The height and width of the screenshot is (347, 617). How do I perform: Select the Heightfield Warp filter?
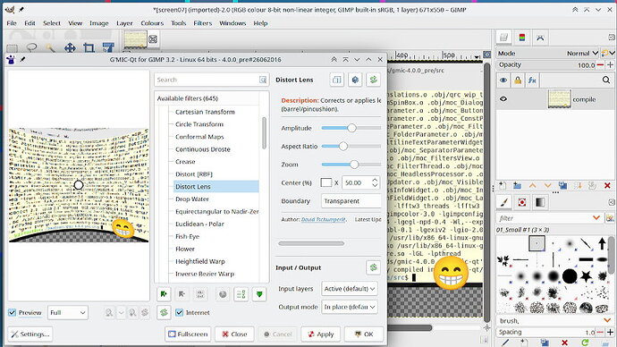(200, 261)
